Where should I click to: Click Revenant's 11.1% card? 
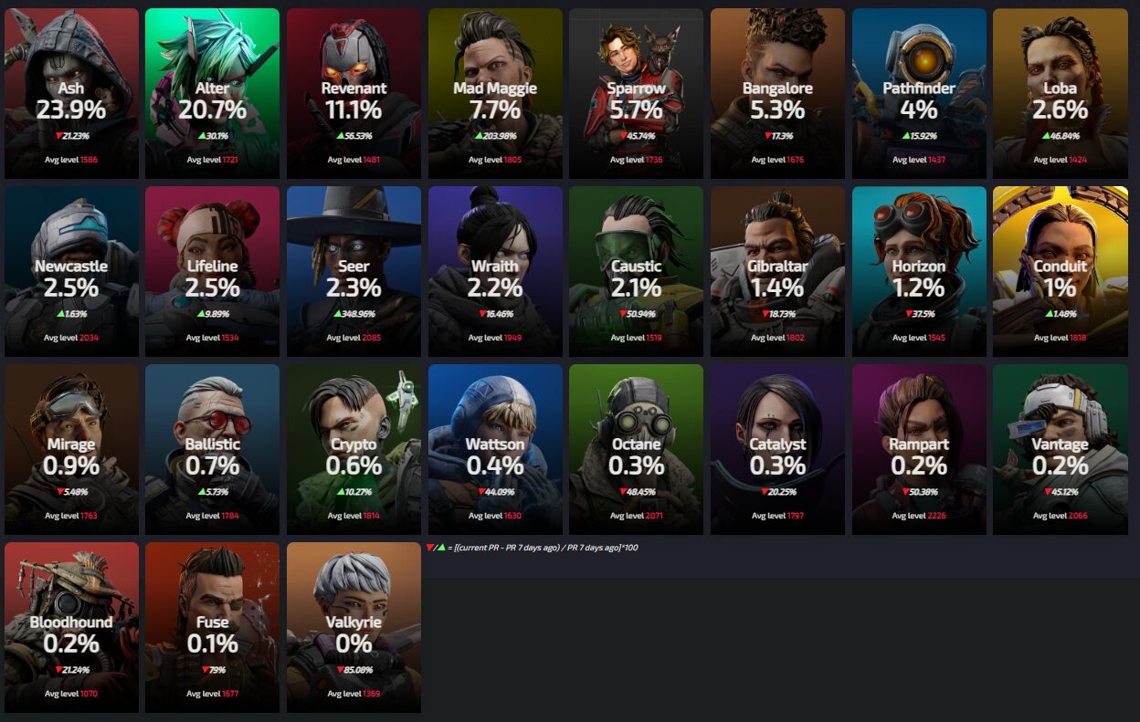click(x=354, y=94)
